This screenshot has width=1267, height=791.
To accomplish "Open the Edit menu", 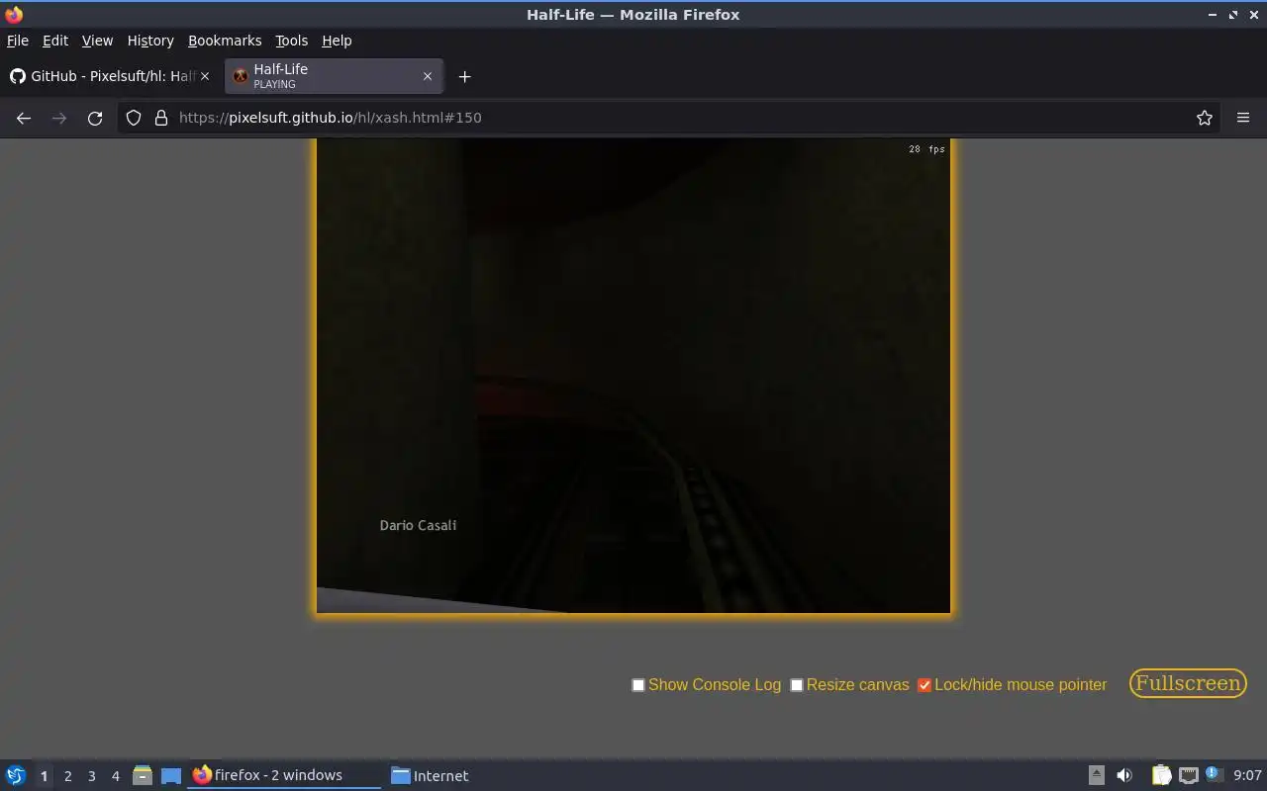I will pos(55,41).
